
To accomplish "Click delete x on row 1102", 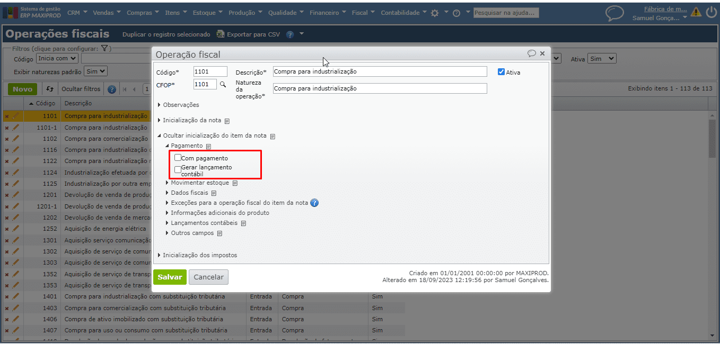I will [7, 139].
